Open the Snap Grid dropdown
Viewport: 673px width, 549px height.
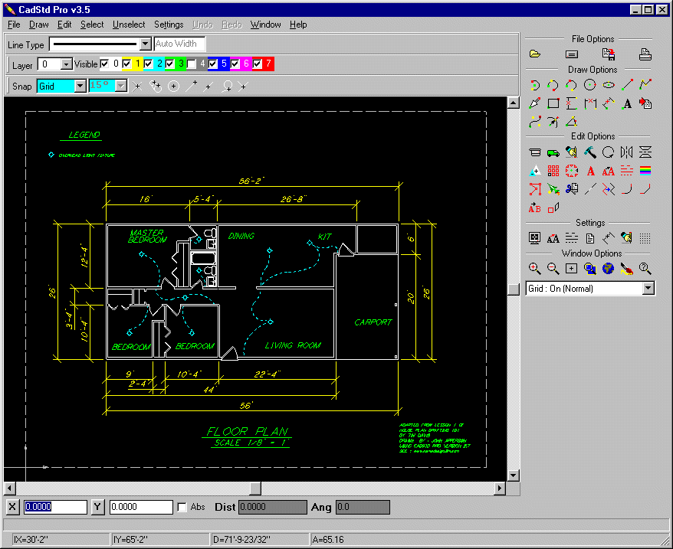click(80, 87)
